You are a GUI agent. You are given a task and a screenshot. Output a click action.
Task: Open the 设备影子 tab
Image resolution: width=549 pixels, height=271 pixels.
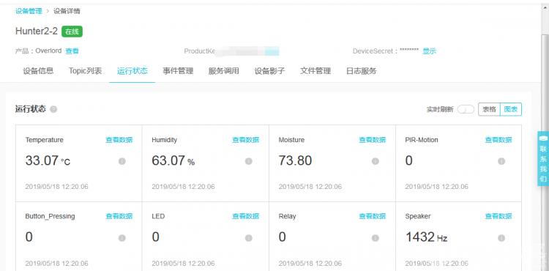click(269, 71)
